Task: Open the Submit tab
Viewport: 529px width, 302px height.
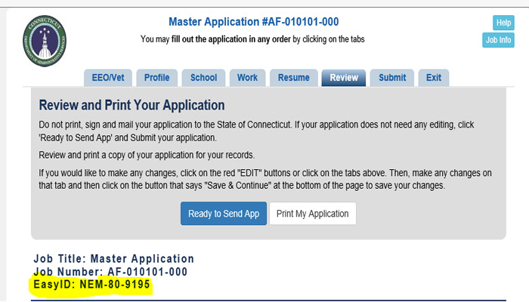Action: (392, 78)
